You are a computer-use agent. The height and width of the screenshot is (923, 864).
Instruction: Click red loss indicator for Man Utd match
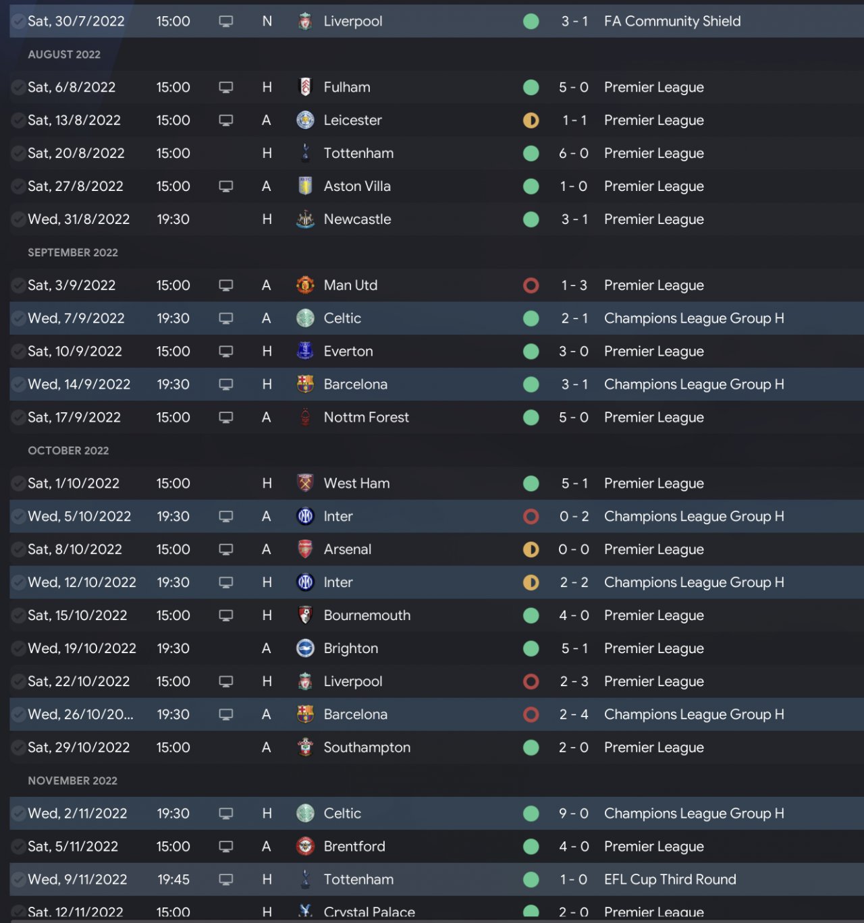tap(531, 285)
